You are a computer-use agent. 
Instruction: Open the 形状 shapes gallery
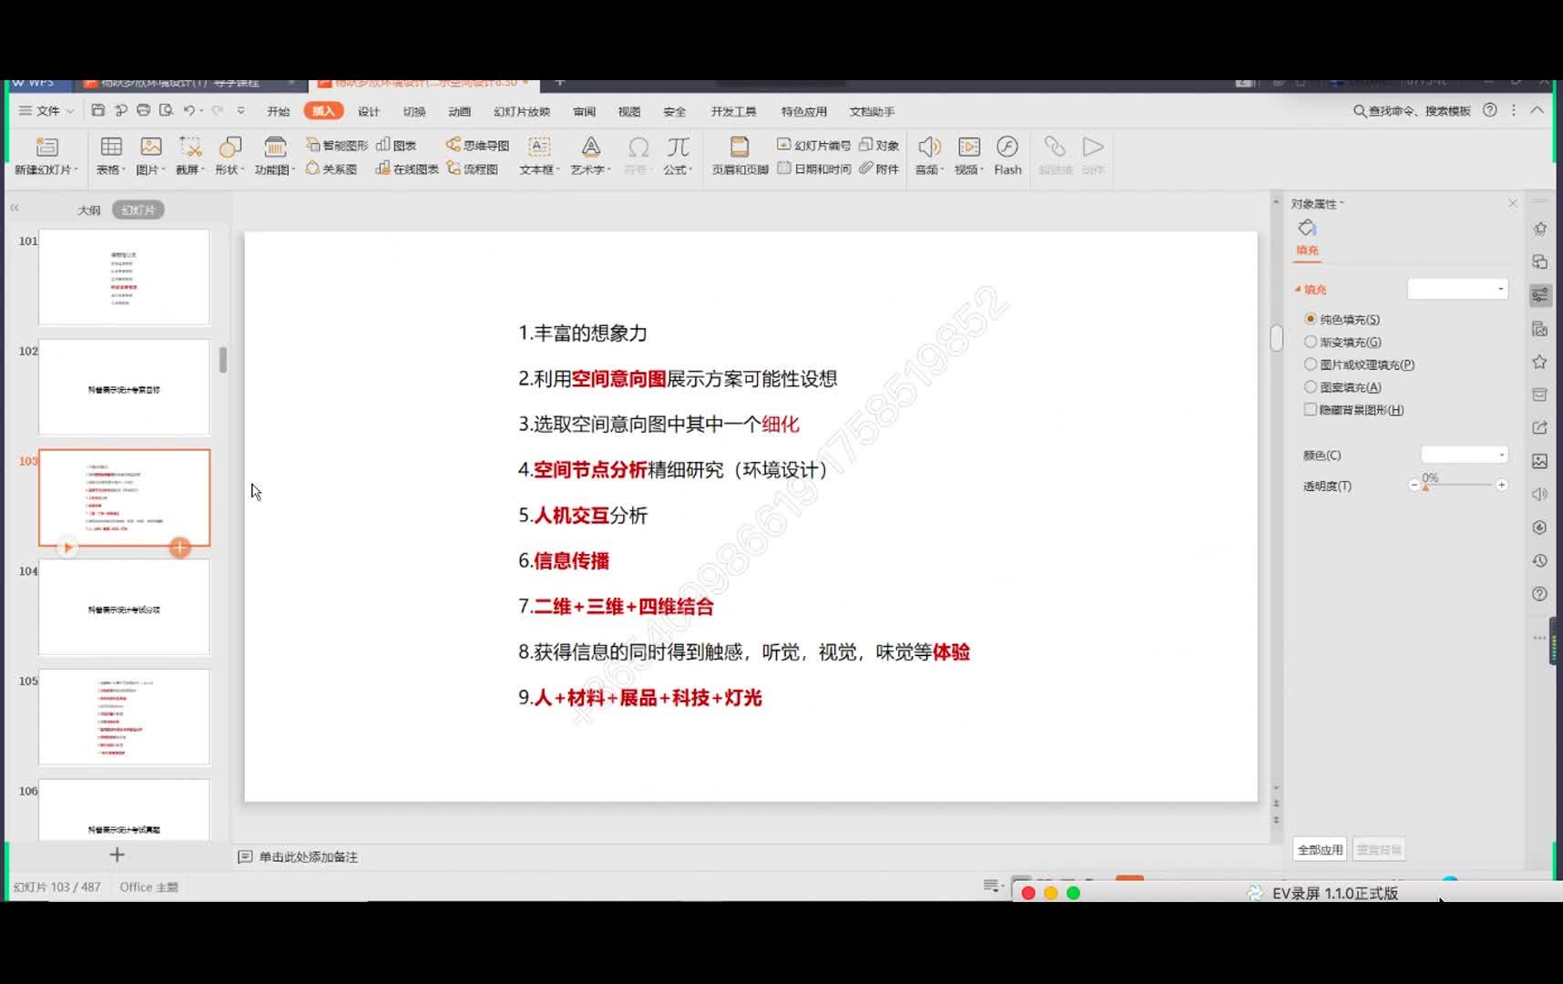[x=230, y=155]
